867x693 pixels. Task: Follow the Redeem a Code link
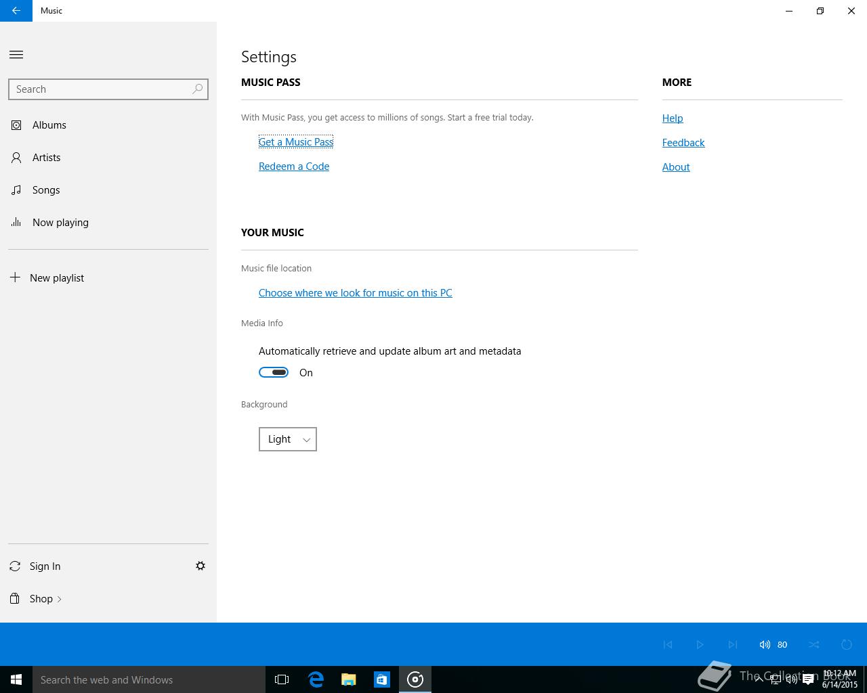[x=294, y=166]
